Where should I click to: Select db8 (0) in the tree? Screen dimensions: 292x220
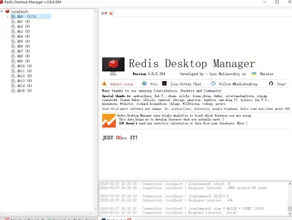[x=23, y=56]
